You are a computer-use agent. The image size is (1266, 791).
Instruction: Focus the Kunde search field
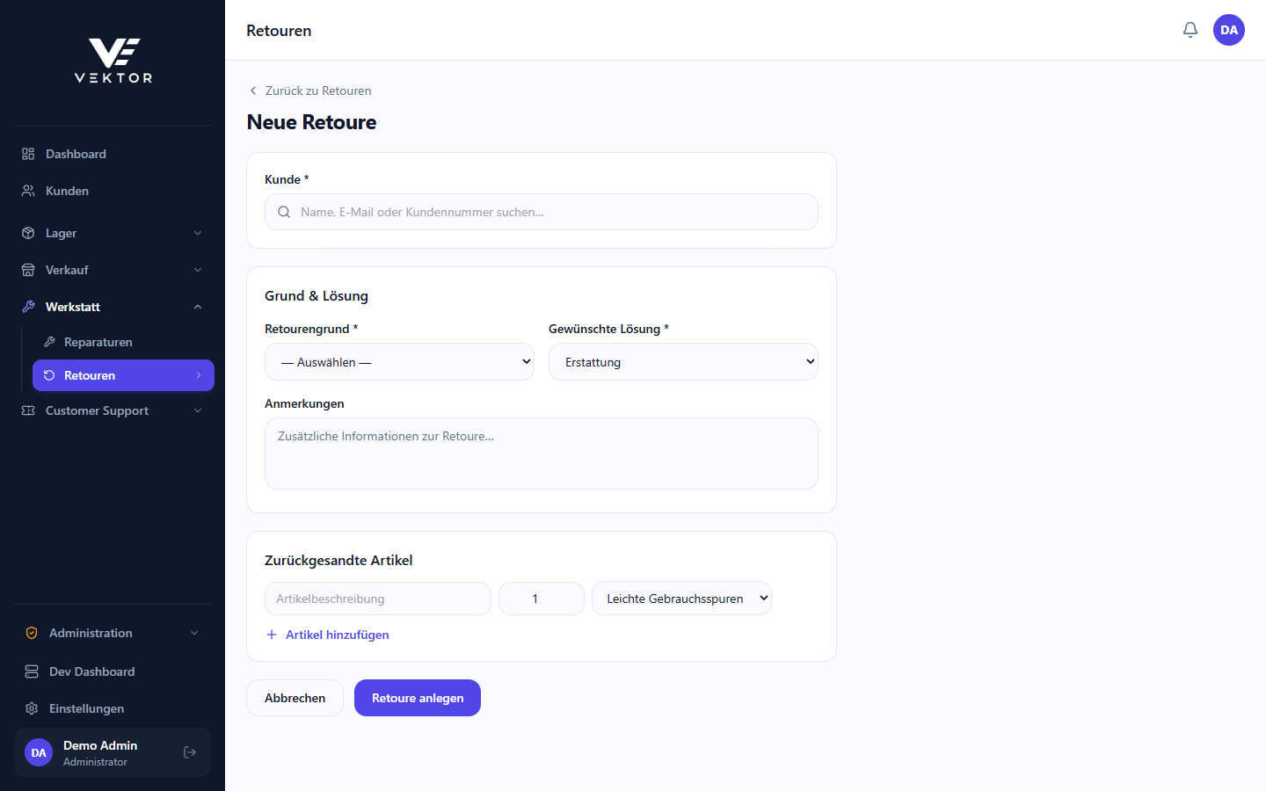point(542,212)
